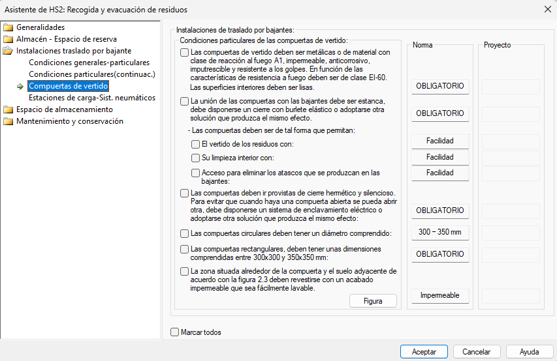Check the El vertido de los residuos option
The height and width of the screenshot is (361, 557).
point(195,144)
